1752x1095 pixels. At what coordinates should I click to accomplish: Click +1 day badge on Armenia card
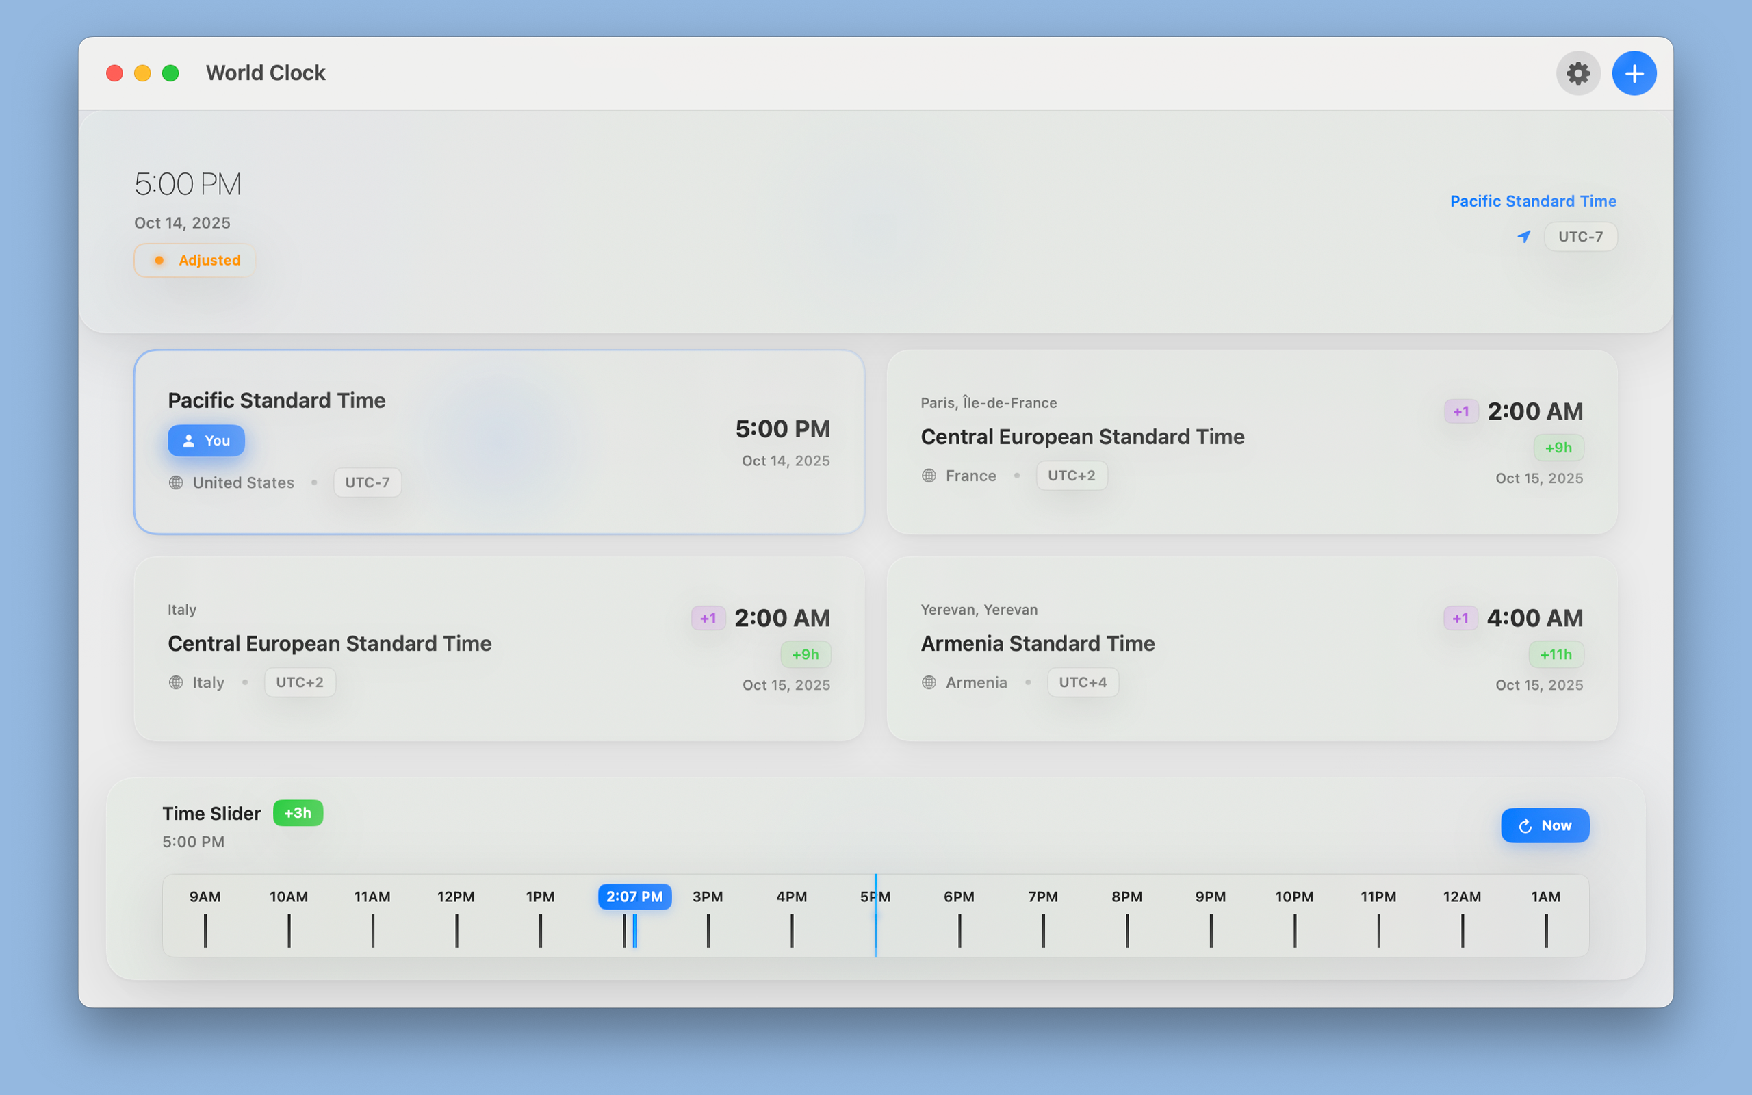pyautogui.click(x=1461, y=618)
